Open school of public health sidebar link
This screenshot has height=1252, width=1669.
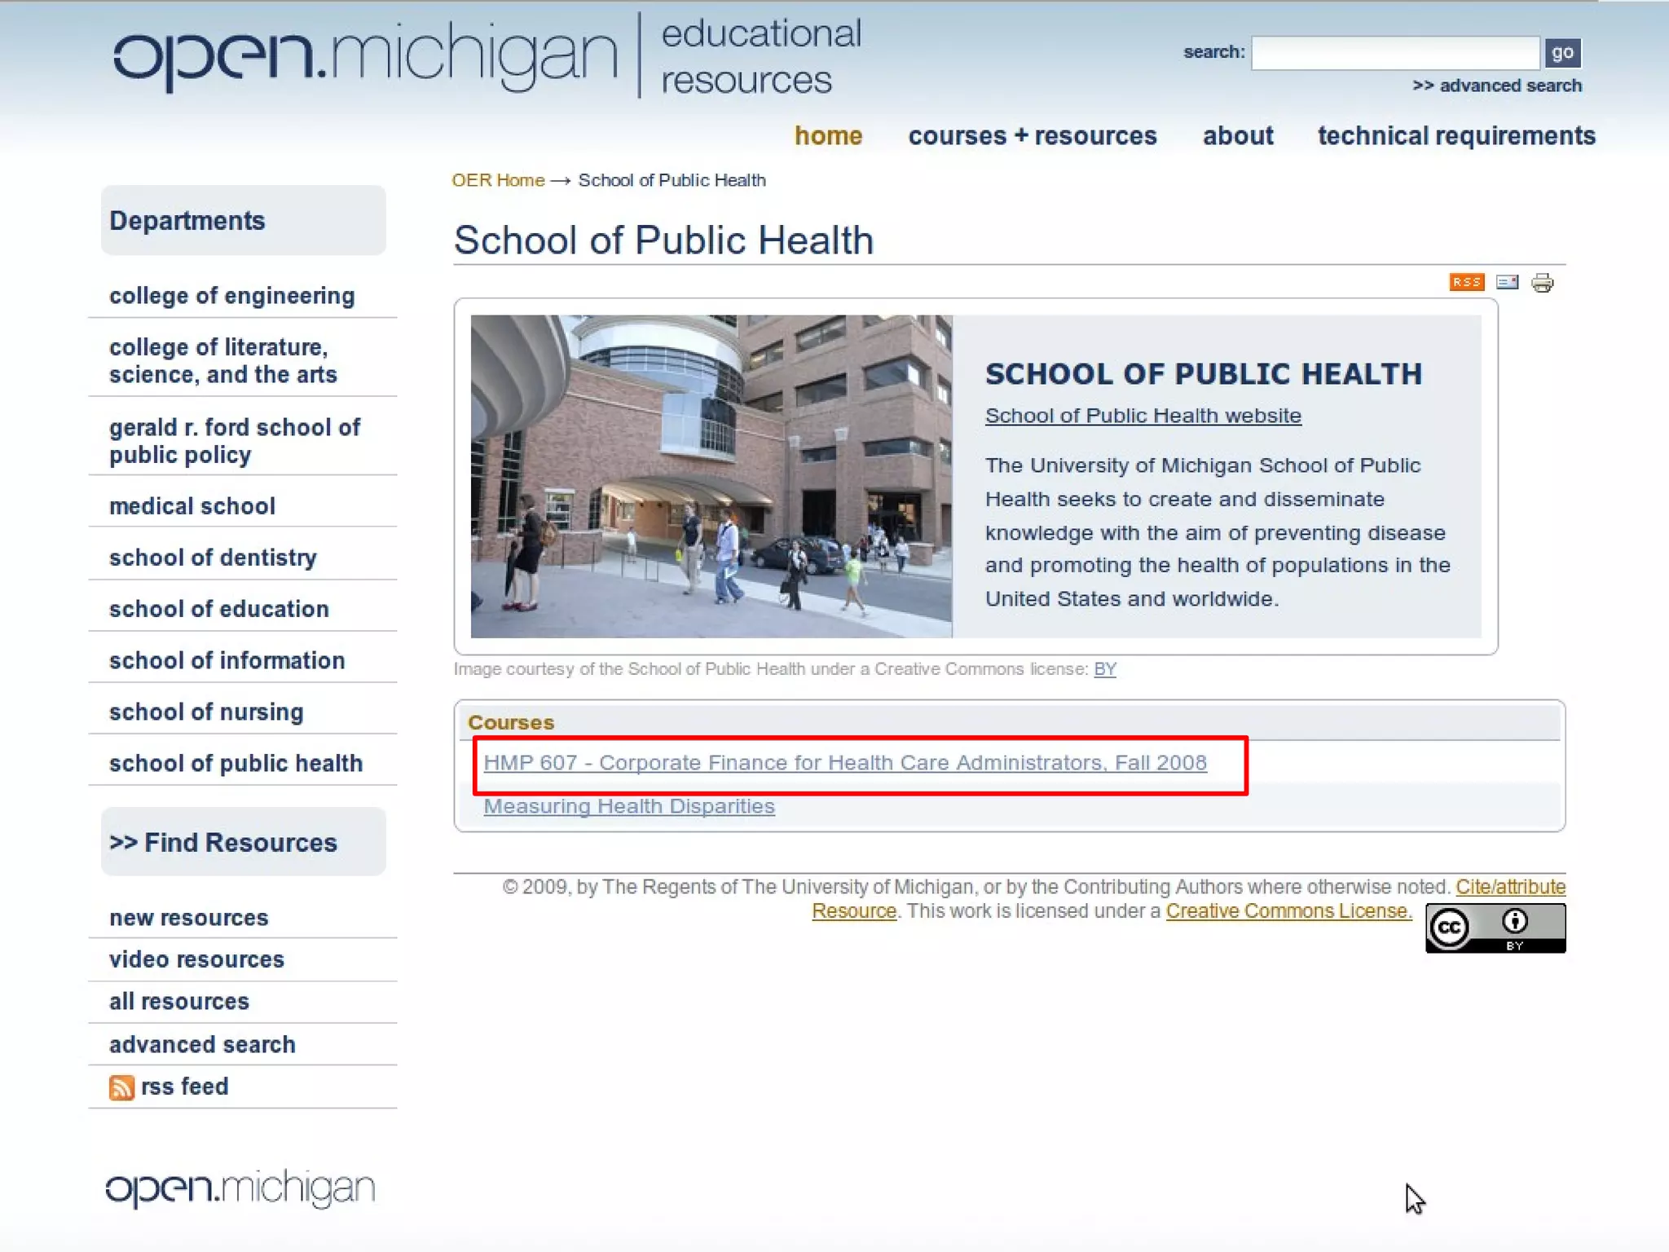tap(236, 763)
